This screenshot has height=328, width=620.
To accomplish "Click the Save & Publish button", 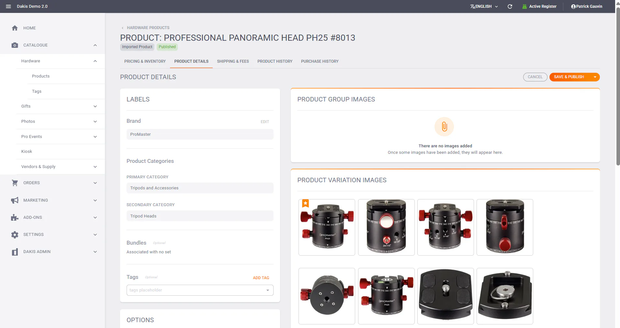I will coord(569,77).
